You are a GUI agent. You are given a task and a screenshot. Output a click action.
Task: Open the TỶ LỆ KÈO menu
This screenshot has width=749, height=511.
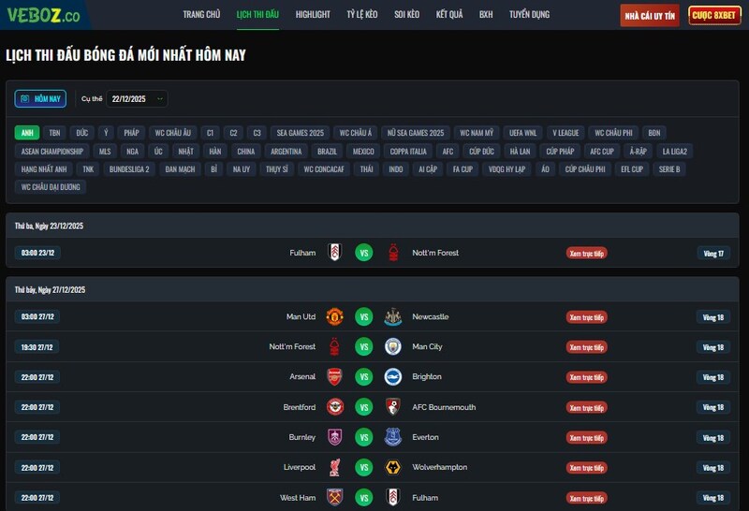pyautogui.click(x=362, y=15)
